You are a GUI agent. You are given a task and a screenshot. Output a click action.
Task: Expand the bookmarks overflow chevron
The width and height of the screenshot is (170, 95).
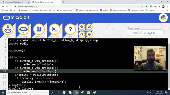click(x=167, y=11)
